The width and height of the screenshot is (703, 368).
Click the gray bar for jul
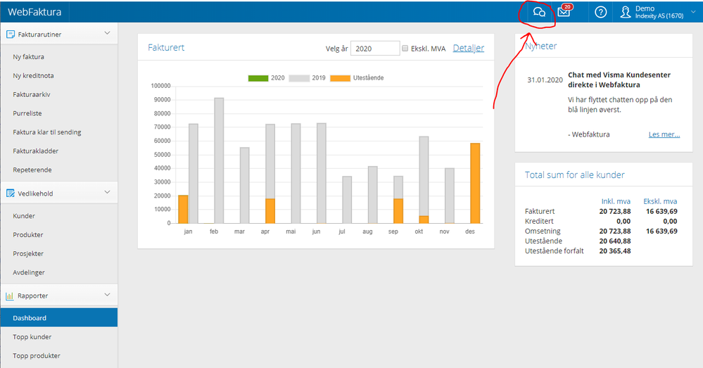pos(347,200)
